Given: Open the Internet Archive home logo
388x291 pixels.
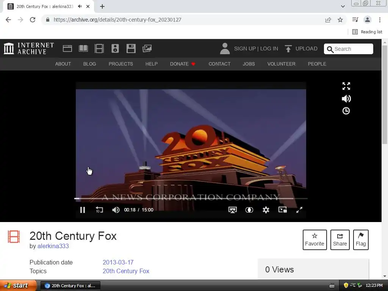Looking at the screenshot, I should point(29,48).
